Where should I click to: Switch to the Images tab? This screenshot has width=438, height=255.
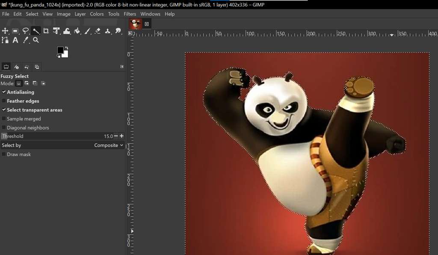[x=37, y=67]
